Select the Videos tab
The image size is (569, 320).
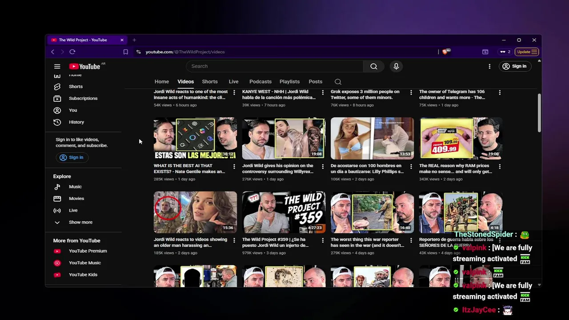click(x=186, y=82)
